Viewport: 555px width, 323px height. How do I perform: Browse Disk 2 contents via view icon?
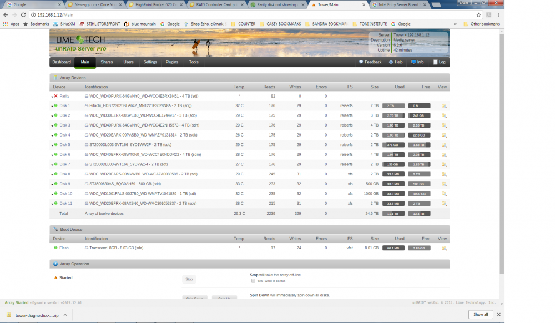[x=444, y=115]
